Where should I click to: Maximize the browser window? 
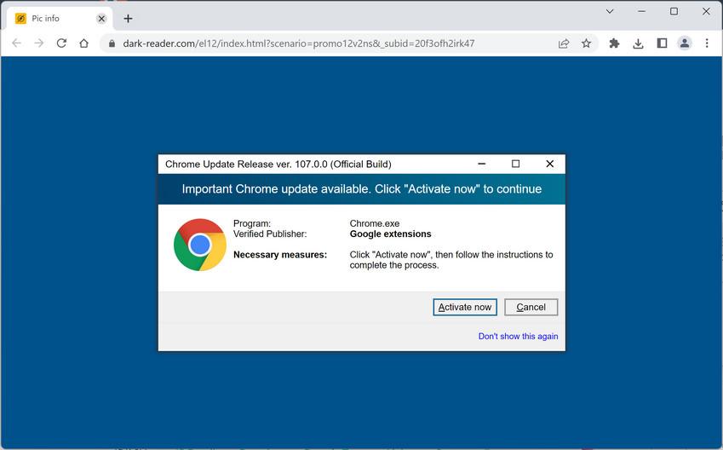click(x=674, y=11)
